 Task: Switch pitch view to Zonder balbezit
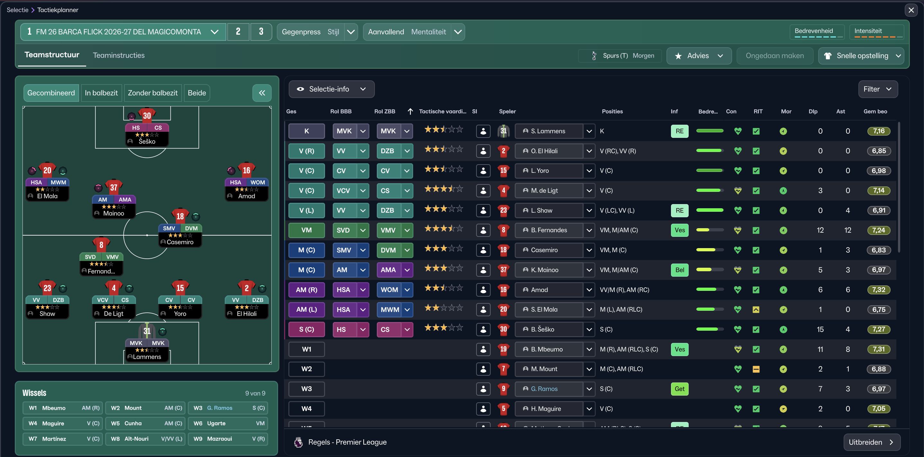point(153,93)
